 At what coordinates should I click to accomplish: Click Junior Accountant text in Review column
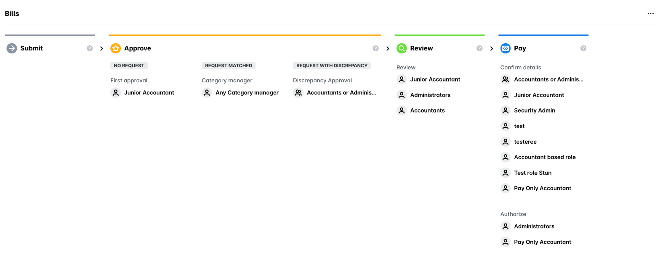[x=435, y=79]
